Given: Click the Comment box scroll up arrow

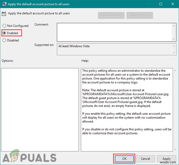Looking at the screenshot, I should tap(174, 26).
